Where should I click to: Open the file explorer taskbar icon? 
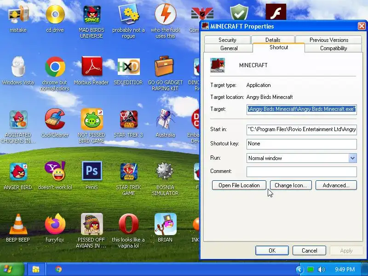36,269
